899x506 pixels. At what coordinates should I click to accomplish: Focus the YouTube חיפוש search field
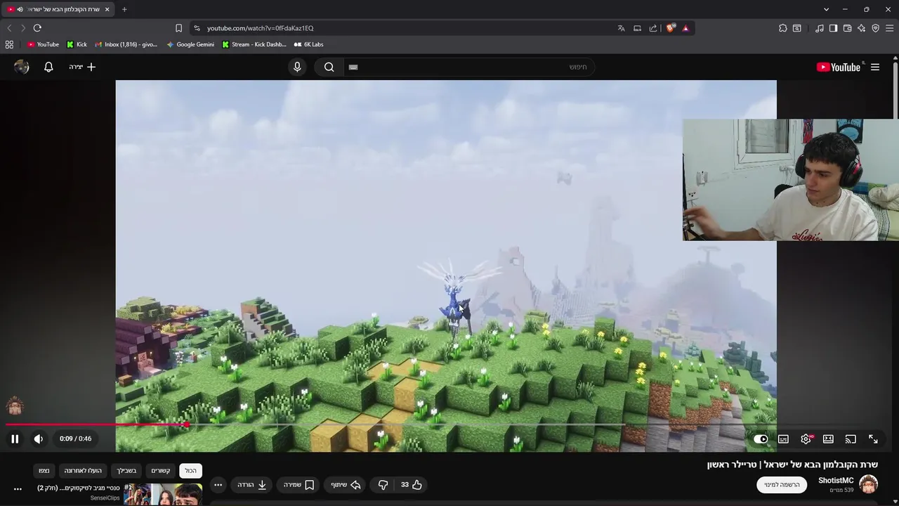click(x=468, y=67)
